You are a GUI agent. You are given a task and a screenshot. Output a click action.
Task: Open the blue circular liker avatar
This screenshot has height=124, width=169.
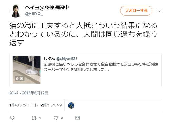pyautogui.click(x=71, y=105)
